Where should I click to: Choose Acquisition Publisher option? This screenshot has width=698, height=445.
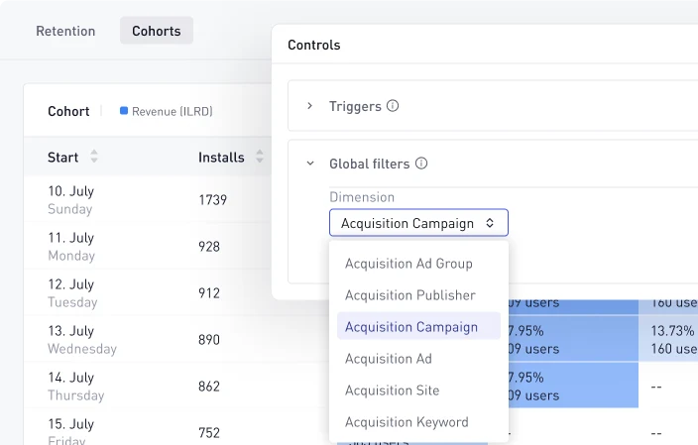pyautogui.click(x=409, y=295)
